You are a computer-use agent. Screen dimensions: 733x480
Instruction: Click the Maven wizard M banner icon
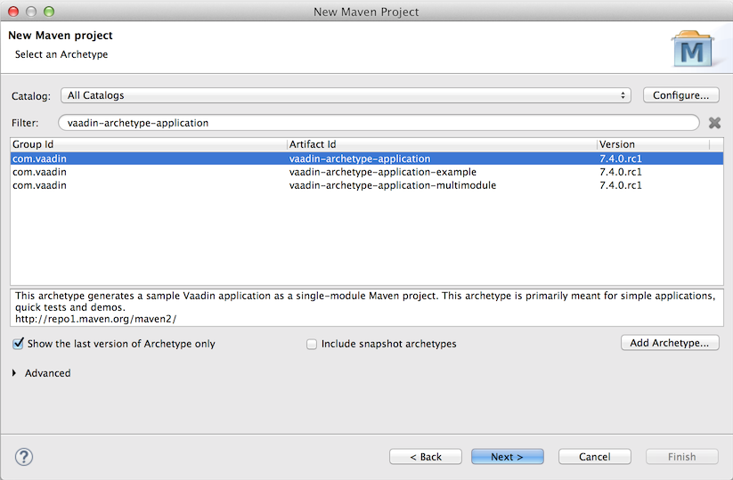click(693, 50)
